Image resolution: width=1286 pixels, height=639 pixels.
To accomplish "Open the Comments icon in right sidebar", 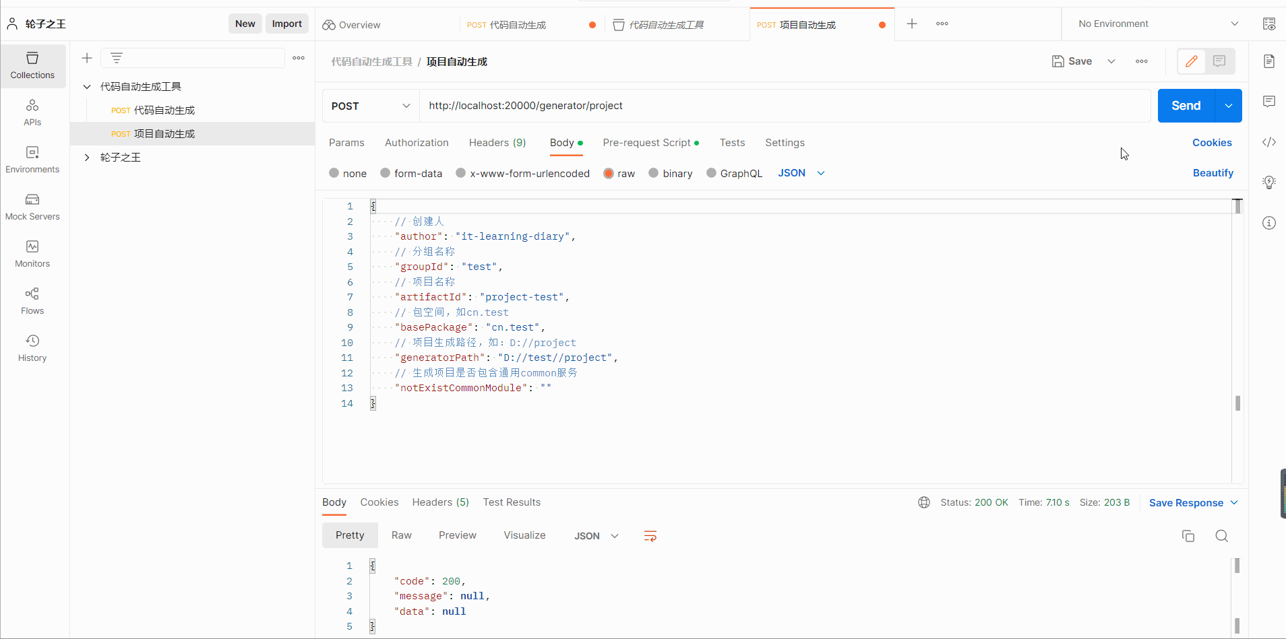I will (1269, 102).
